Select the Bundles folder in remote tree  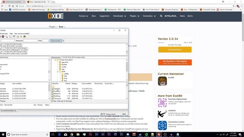[64, 64]
